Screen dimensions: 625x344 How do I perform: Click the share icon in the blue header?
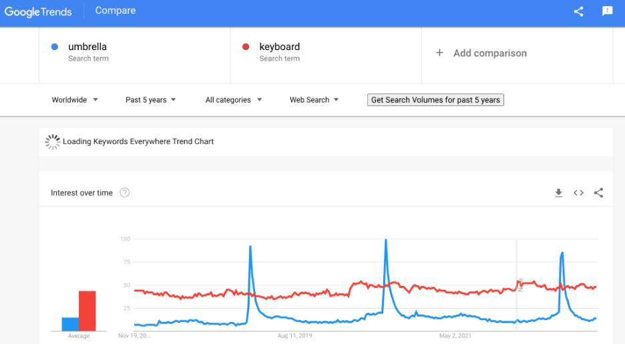(578, 11)
